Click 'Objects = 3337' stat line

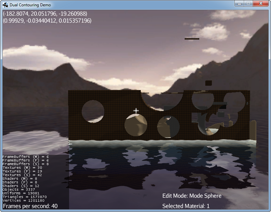[19, 189]
